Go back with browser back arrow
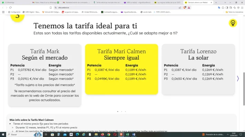 (3, 8)
